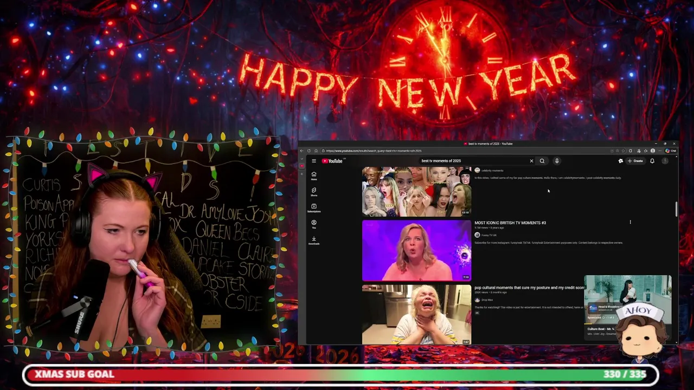Click the browser address bar URL
694x390 pixels.
374,151
